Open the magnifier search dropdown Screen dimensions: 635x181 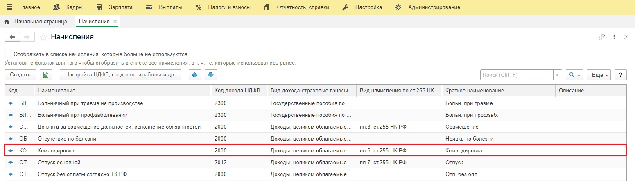point(574,75)
